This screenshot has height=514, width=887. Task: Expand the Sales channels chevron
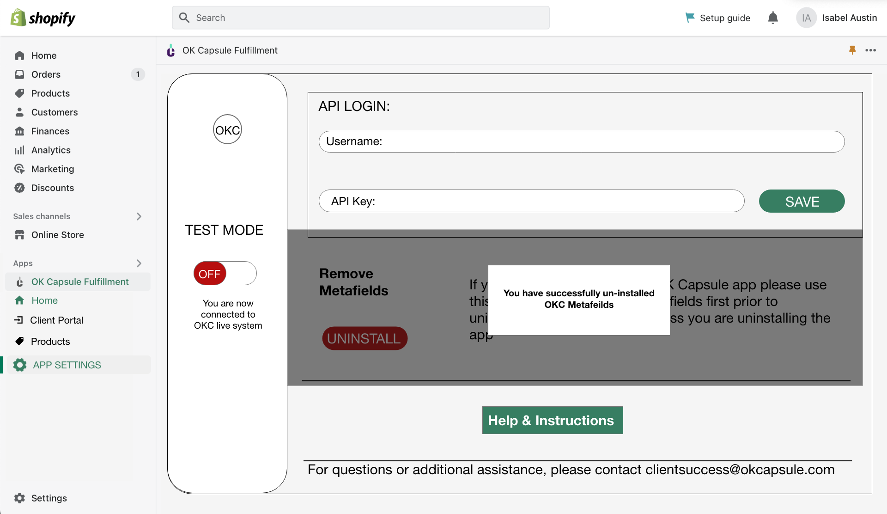click(x=139, y=216)
